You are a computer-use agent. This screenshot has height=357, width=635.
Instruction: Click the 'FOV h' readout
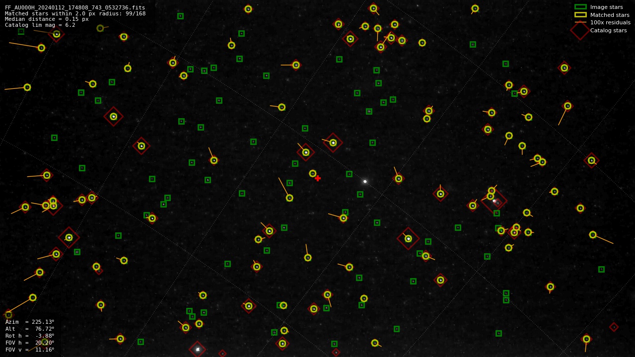click(x=30, y=343)
